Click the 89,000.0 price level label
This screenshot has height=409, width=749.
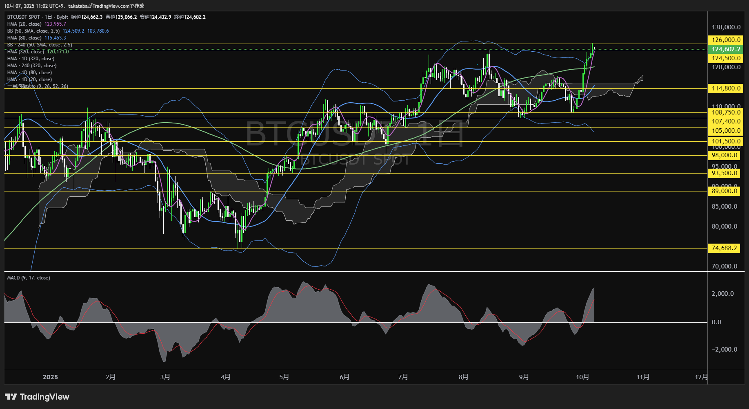point(724,191)
